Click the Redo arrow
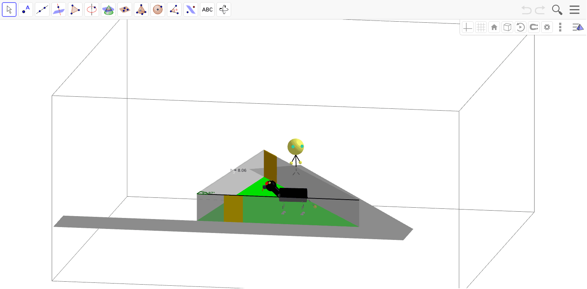The height and width of the screenshot is (289, 587). click(540, 10)
